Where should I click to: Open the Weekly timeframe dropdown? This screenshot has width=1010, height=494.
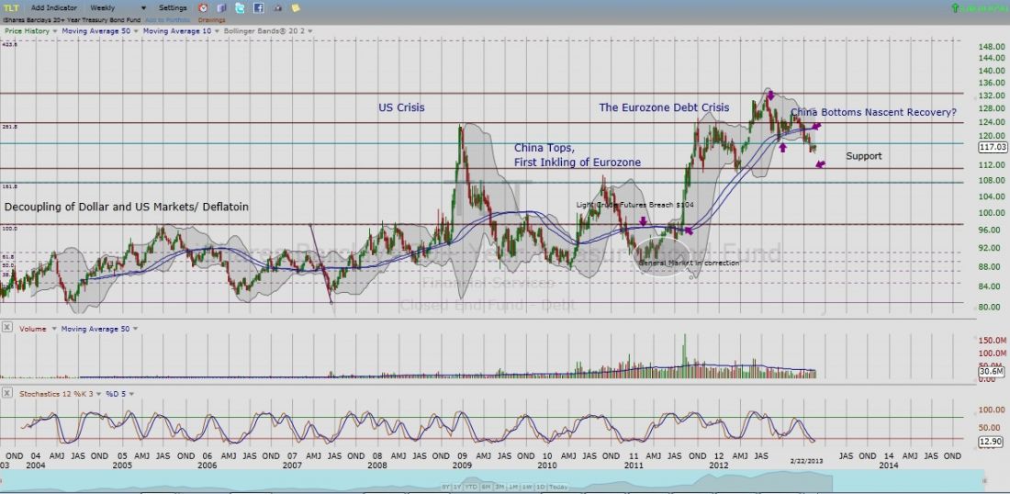pyautogui.click(x=113, y=7)
